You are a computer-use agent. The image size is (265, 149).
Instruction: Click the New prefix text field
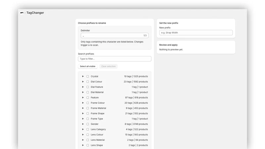196,32
